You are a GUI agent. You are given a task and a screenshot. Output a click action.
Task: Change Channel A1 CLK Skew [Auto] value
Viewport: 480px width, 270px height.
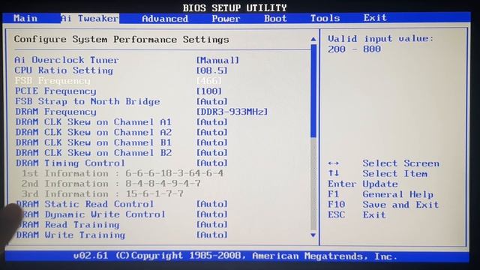click(211, 121)
